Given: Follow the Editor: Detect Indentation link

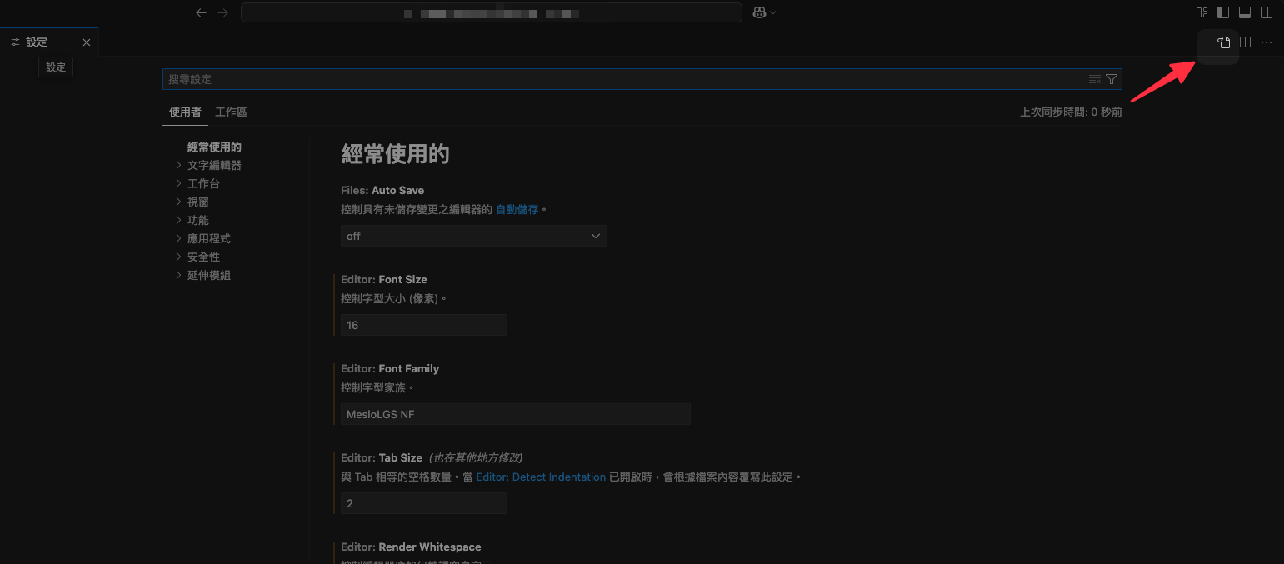Looking at the screenshot, I should point(541,477).
